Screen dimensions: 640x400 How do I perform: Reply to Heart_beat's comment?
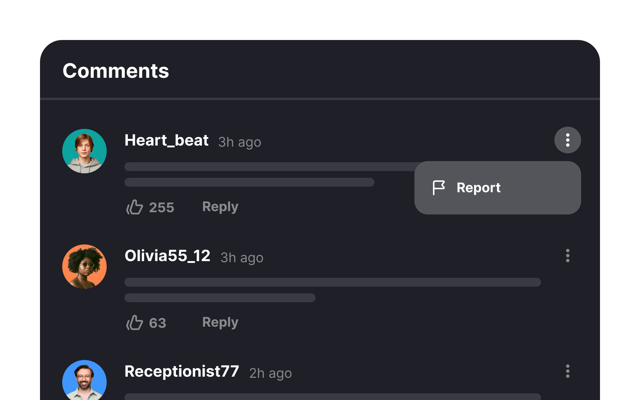click(x=220, y=207)
